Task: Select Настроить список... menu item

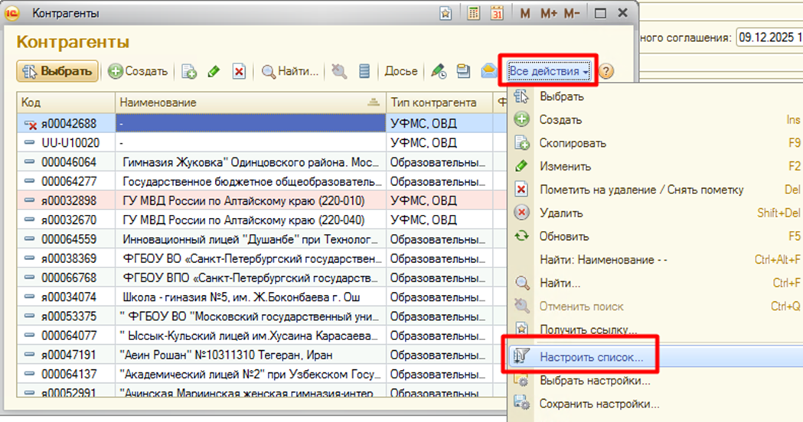Action: (x=591, y=357)
